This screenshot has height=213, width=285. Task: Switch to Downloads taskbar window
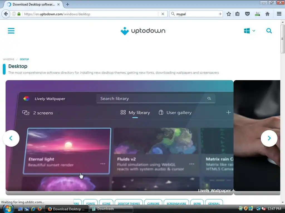click(111, 209)
